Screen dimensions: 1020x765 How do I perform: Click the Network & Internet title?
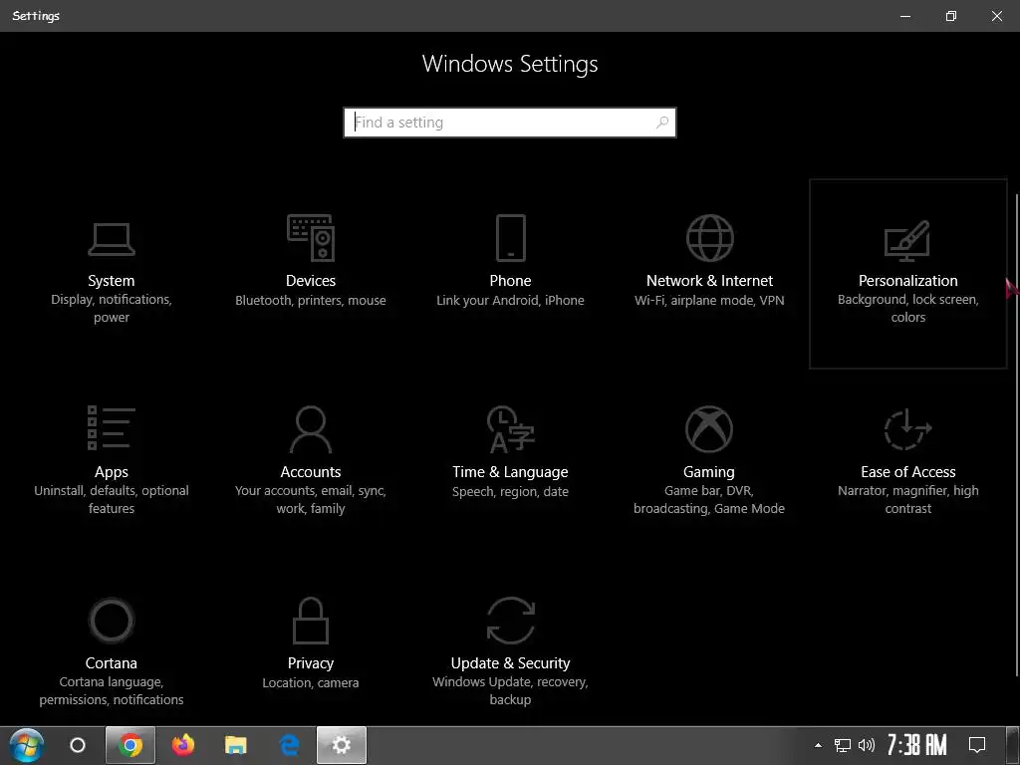click(709, 280)
